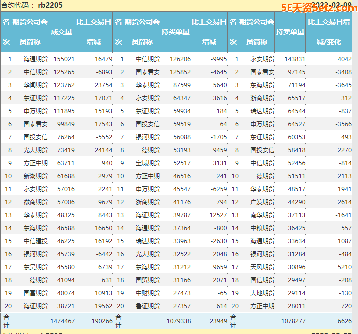Click 永安期货 ranked first in short positions

click(262, 59)
